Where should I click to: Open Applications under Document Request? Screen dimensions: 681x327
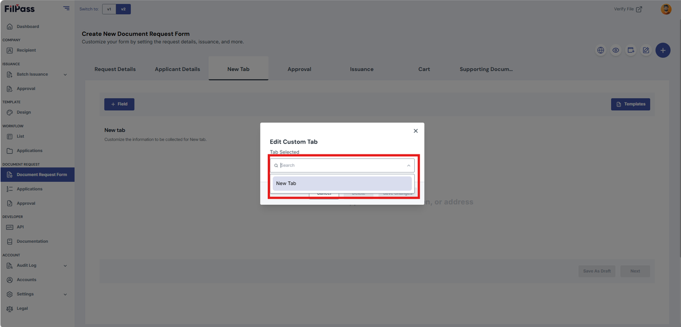point(30,189)
